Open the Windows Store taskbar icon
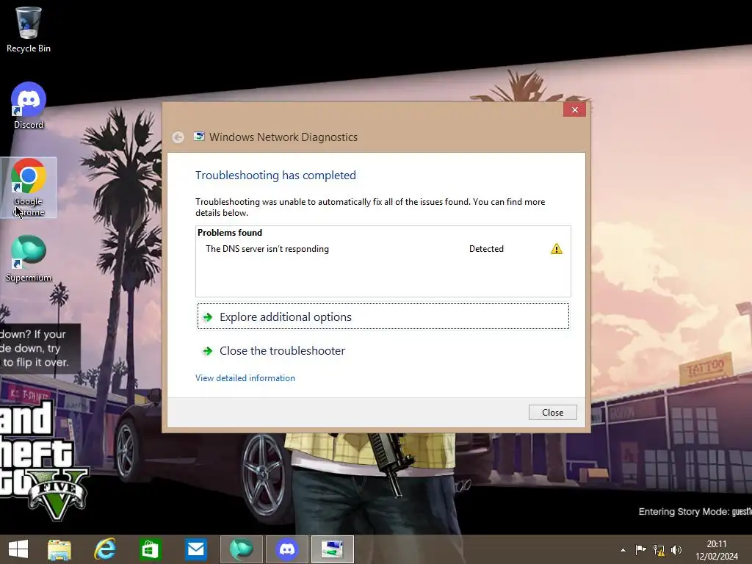 tap(150, 549)
